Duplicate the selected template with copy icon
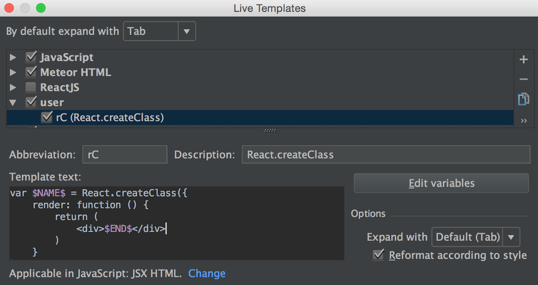 click(x=523, y=99)
